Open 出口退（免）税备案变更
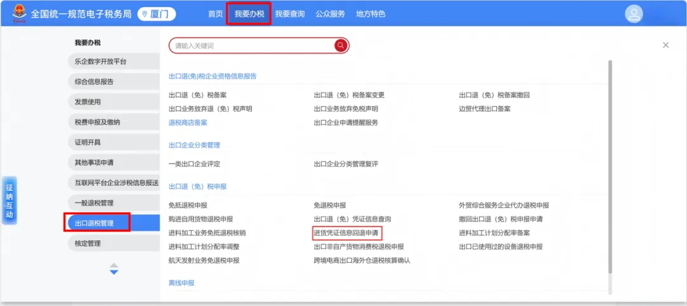 (x=349, y=95)
